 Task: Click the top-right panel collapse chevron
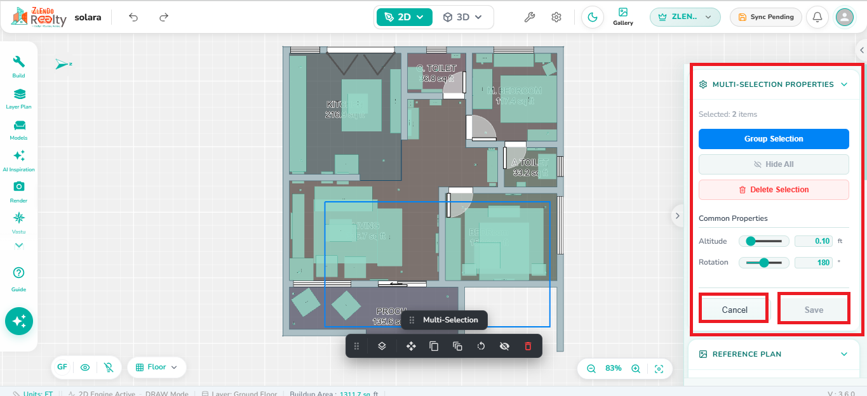coord(862,49)
